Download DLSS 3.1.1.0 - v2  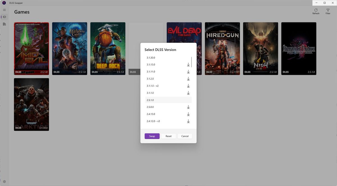[188, 86]
